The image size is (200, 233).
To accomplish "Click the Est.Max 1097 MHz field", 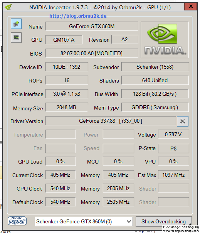I will 173,175.
